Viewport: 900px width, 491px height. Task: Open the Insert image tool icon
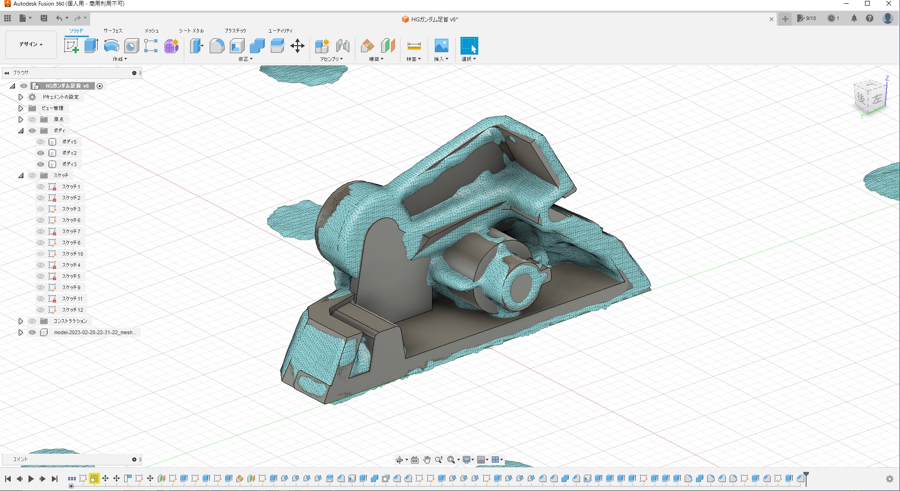tap(441, 46)
